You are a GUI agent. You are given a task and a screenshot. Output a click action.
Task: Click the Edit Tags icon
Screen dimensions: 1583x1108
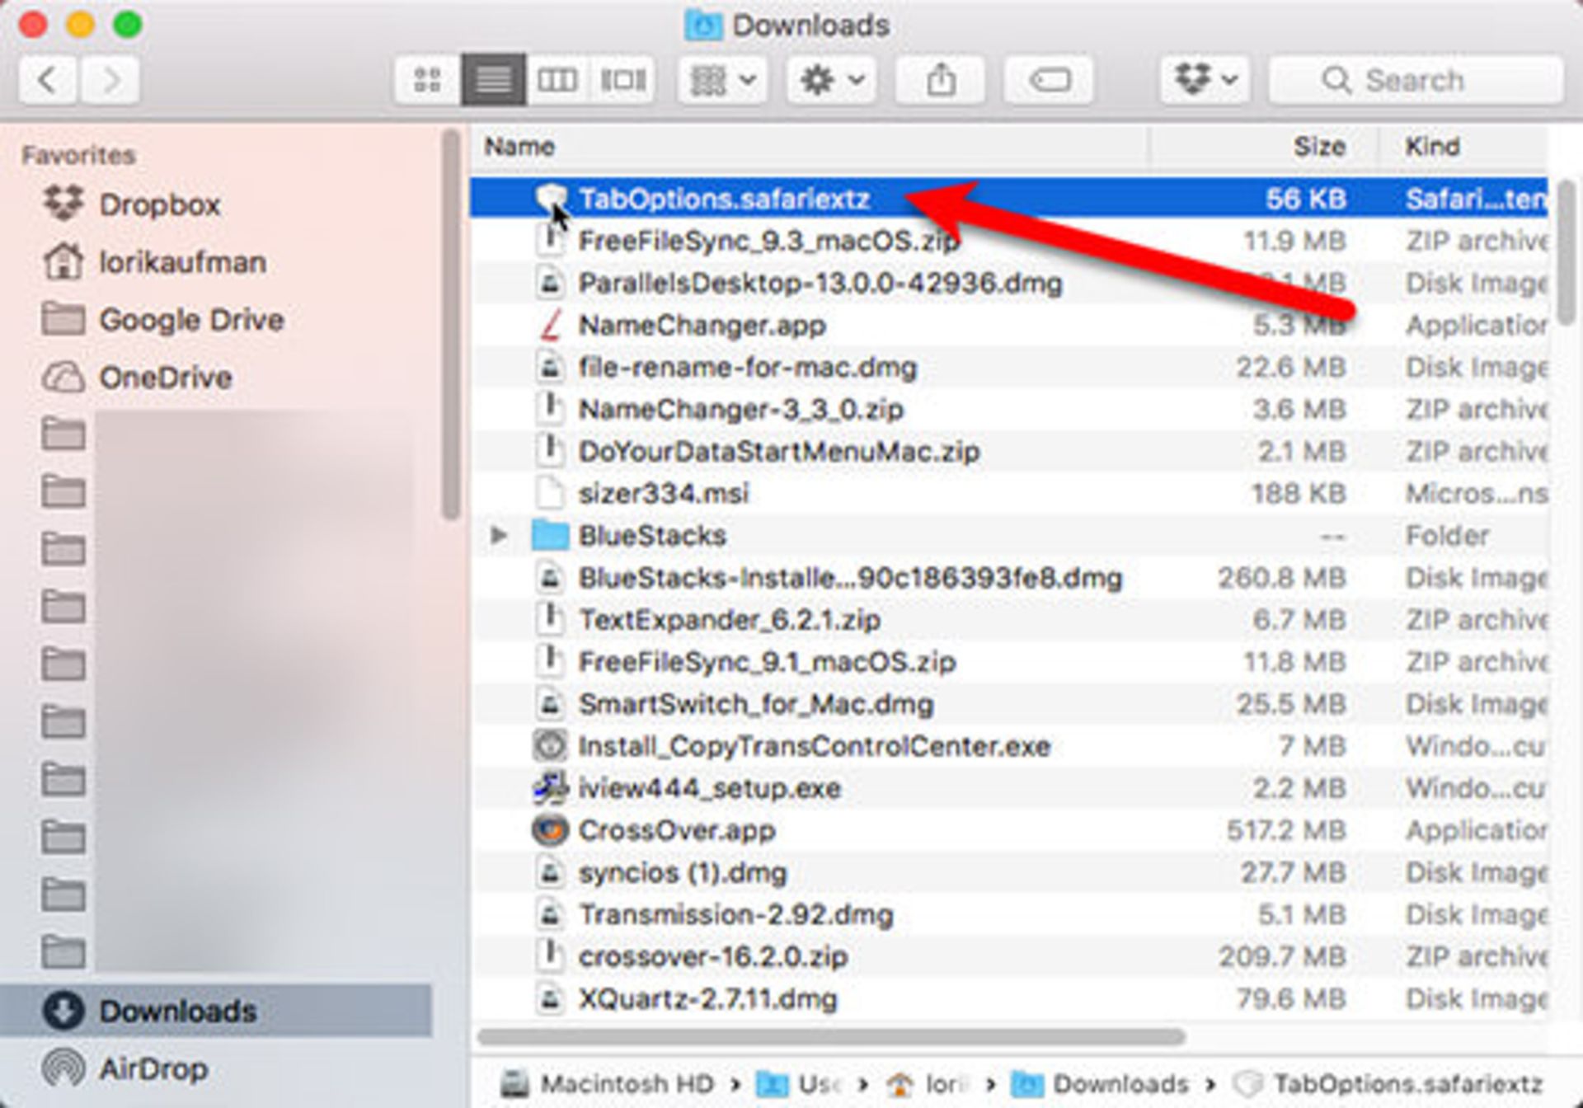(x=1050, y=80)
